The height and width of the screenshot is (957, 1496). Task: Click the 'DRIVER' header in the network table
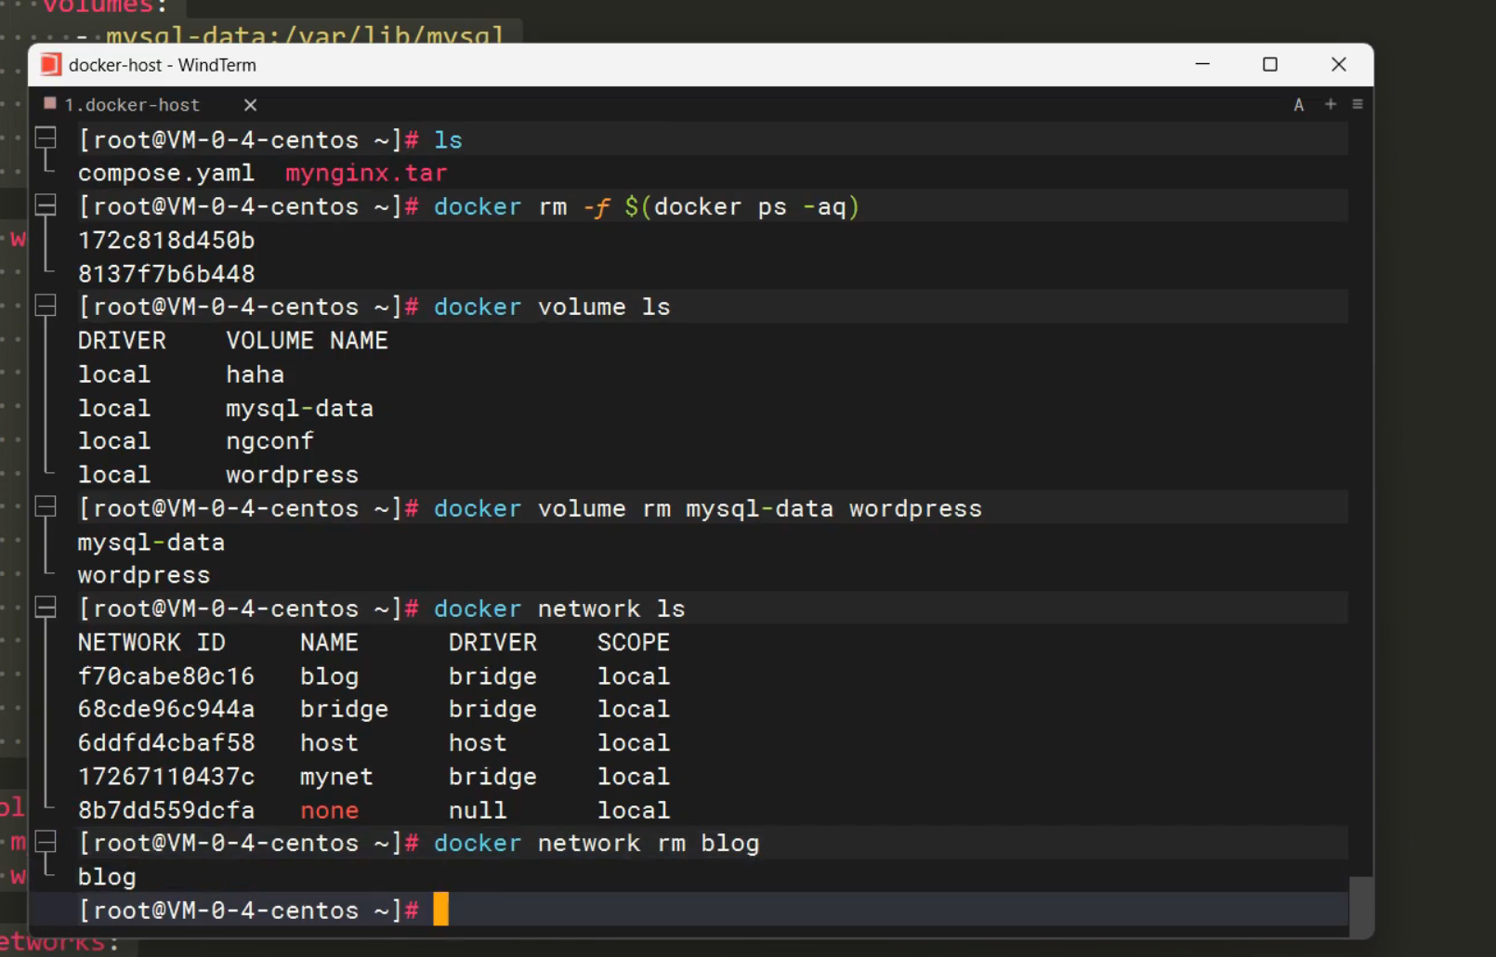492,642
